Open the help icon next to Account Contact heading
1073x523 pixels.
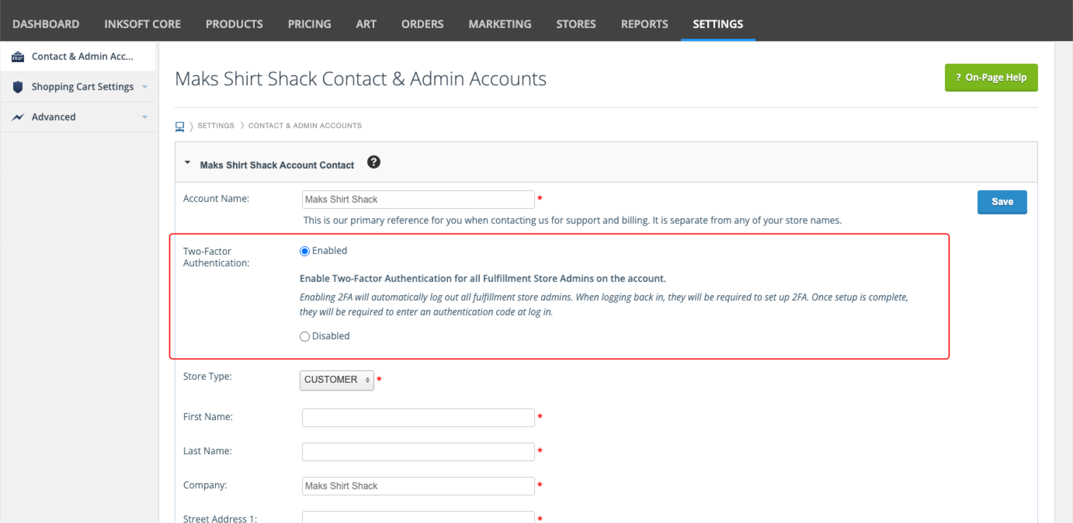point(373,163)
